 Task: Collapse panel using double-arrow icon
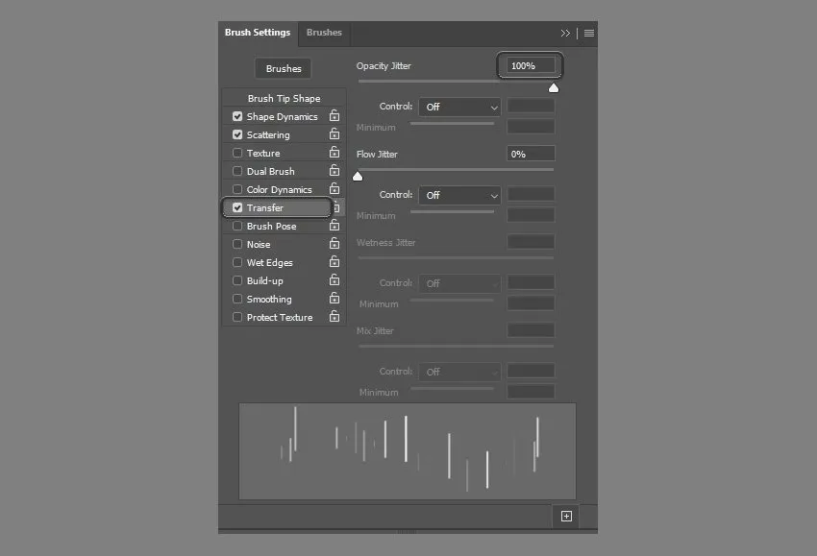click(565, 33)
